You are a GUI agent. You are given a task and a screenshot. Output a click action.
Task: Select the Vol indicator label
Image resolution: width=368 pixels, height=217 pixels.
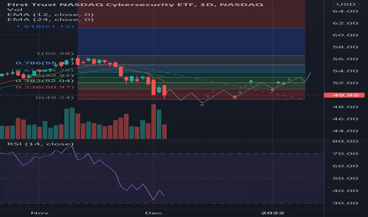coord(15,9)
